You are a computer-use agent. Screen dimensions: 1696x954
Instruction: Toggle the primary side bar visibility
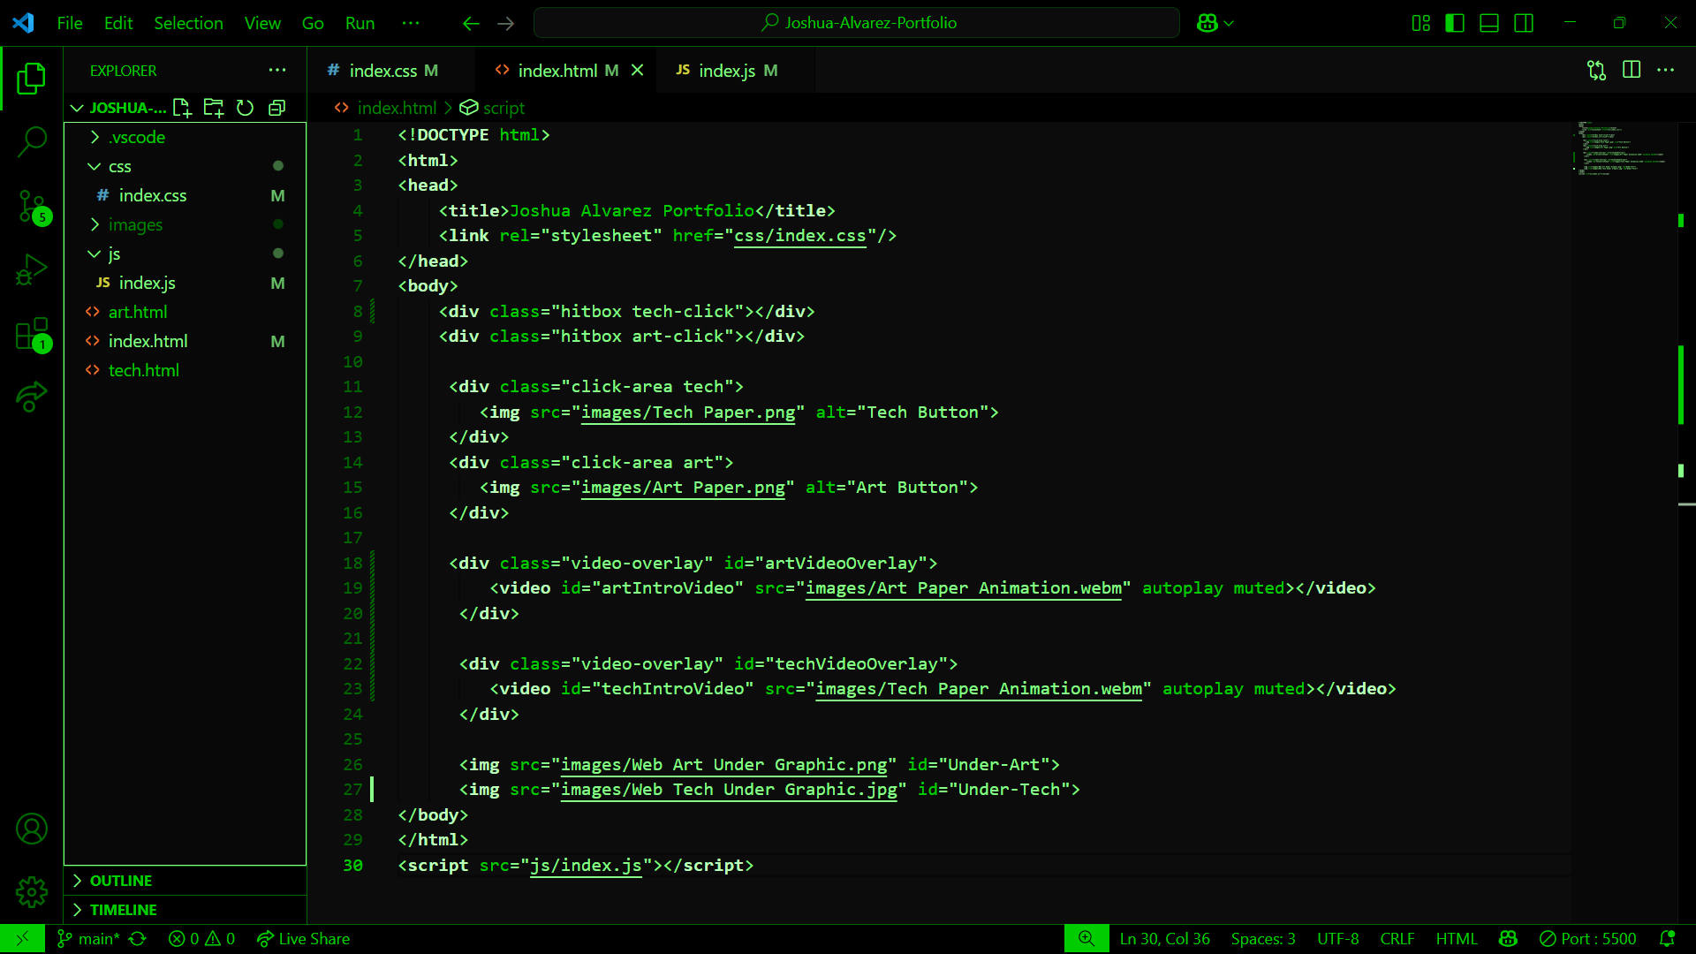[x=1455, y=24]
